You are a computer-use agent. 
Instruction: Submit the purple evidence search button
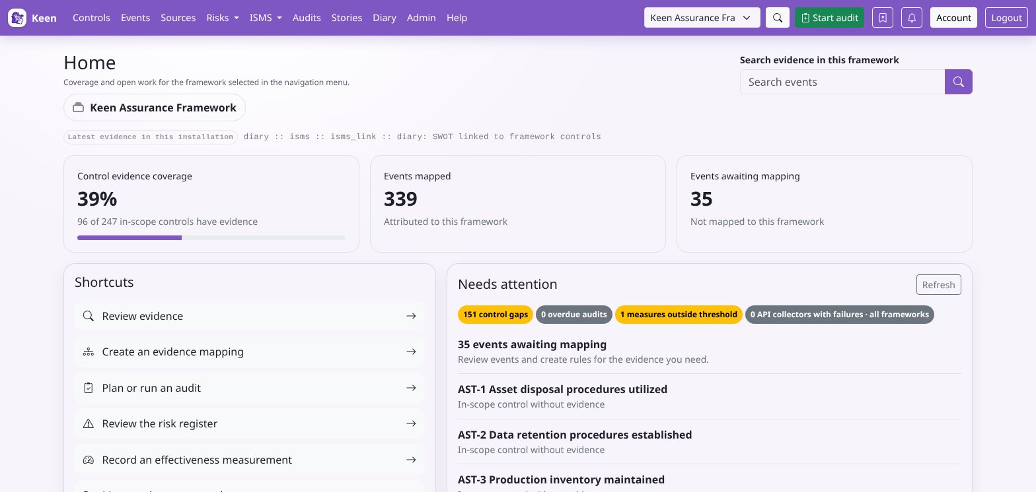pyautogui.click(x=959, y=82)
